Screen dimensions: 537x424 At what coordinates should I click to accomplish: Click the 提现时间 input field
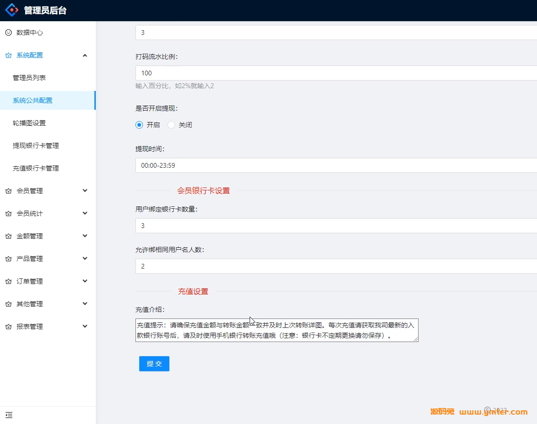pos(336,165)
